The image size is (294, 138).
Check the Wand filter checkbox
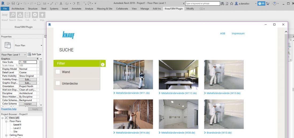tap(58, 72)
